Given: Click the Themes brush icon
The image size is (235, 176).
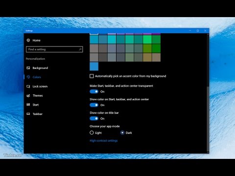Looking at the screenshot, I should [28, 95].
